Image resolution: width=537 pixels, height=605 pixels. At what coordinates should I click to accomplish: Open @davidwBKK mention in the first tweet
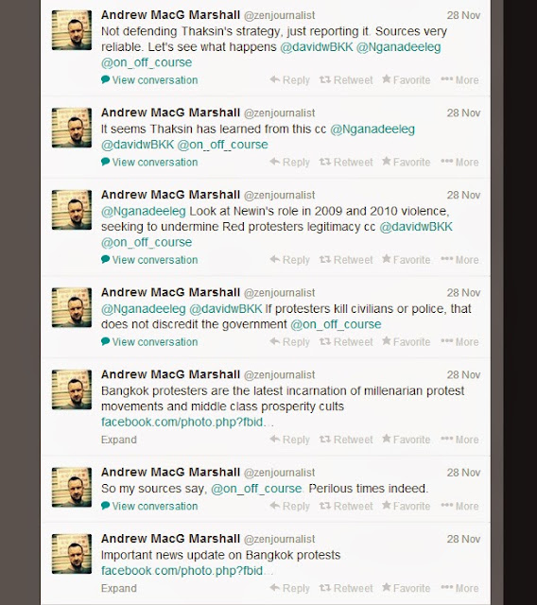pyautogui.click(x=317, y=47)
